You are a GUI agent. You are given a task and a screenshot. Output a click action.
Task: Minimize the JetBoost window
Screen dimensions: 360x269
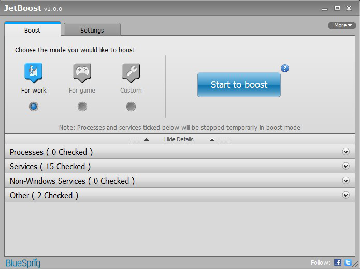(x=325, y=9)
